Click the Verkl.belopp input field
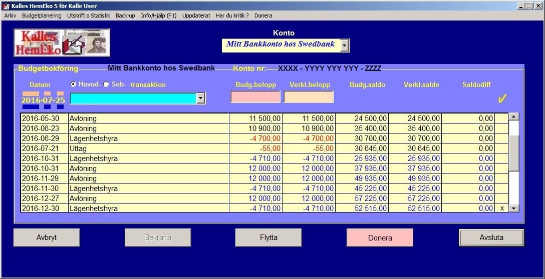Screen dimensions: 545x279 click(309, 97)
